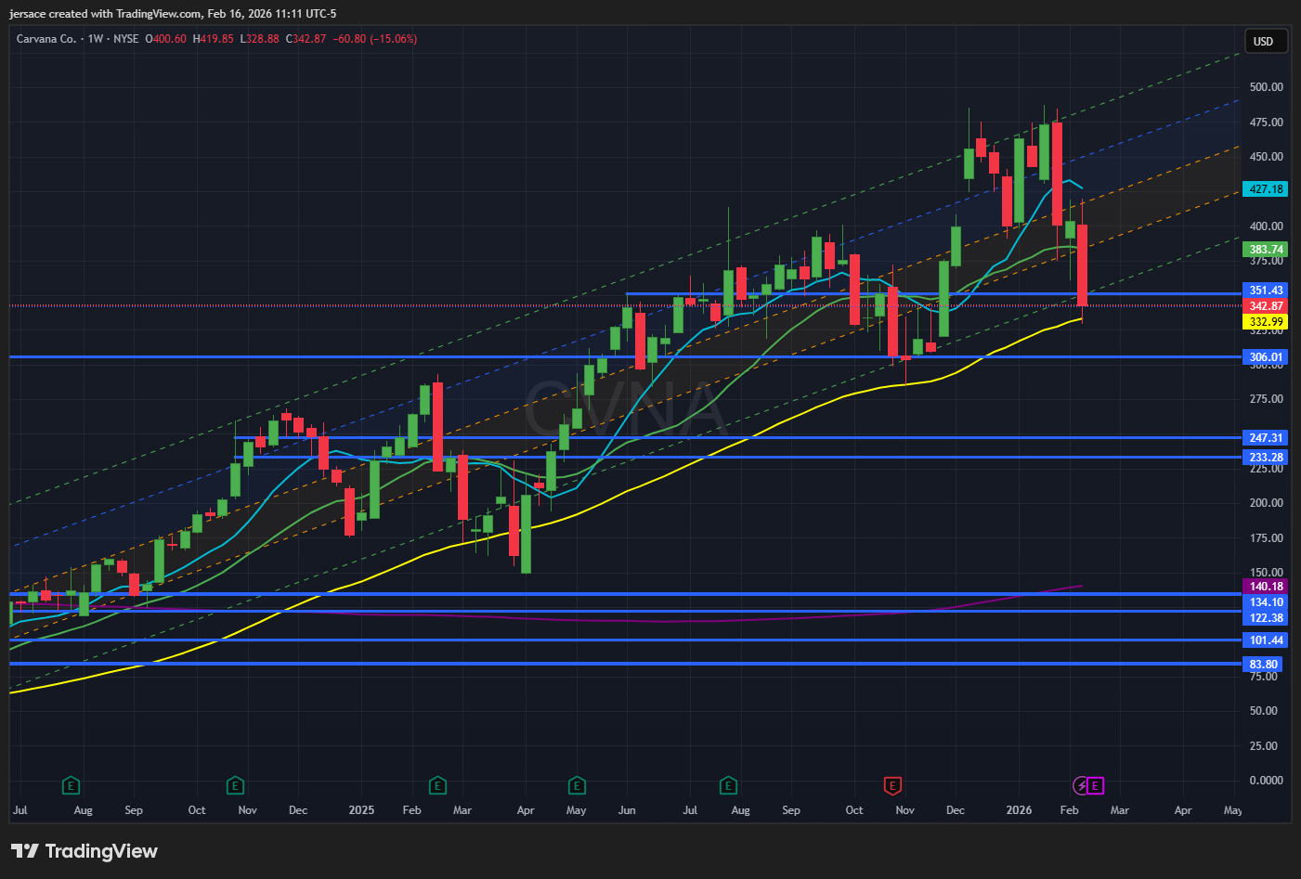Click the 1W interval label in legend
1301x879 pixels.
[x=96, y=39]
